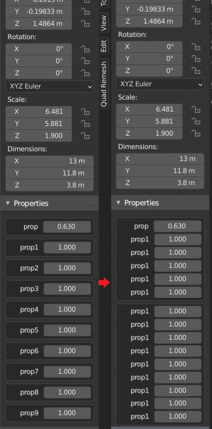Click Location Y field in left panel

[39, 12]
